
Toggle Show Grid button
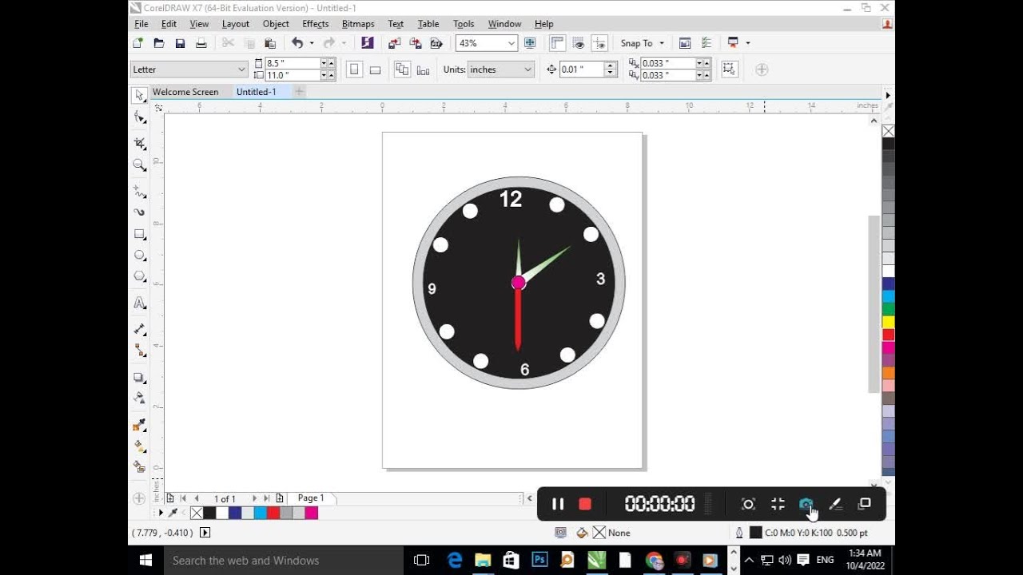coord(579,43)
